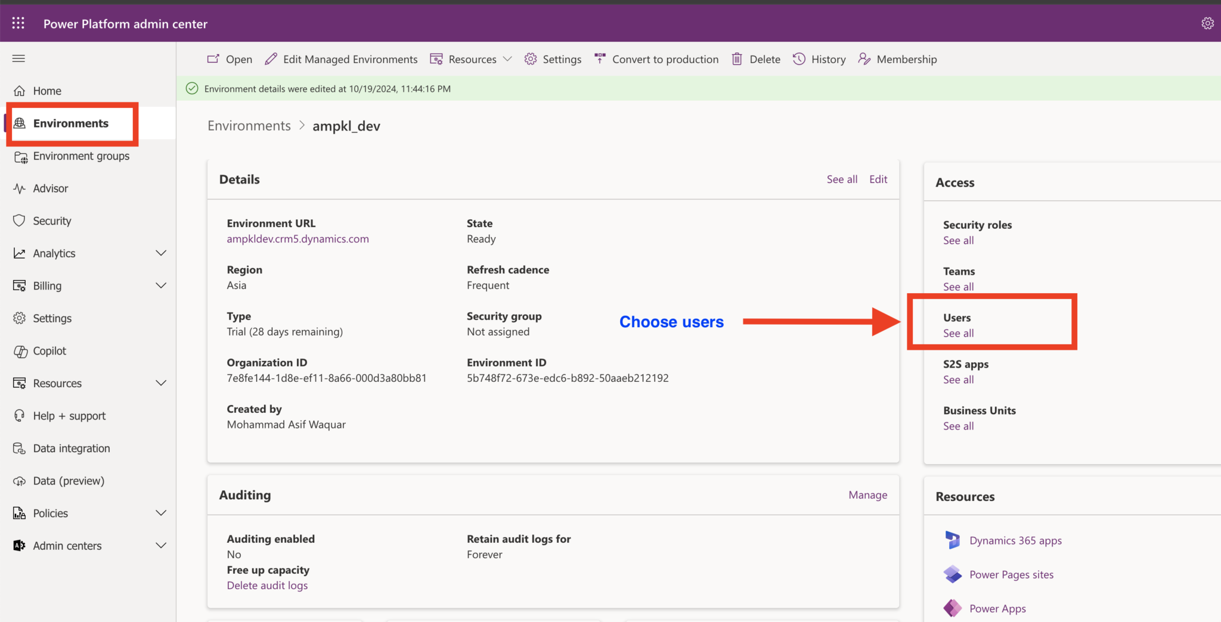Click Delete audit logs link
This screenshot has width=1221, height=622.
[267, 584]
